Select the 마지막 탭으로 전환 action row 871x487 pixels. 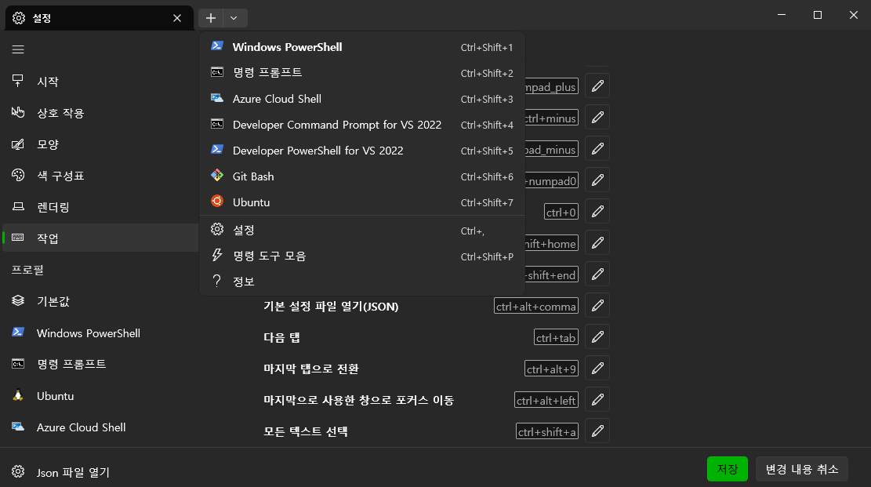click(x=435, y=368)
